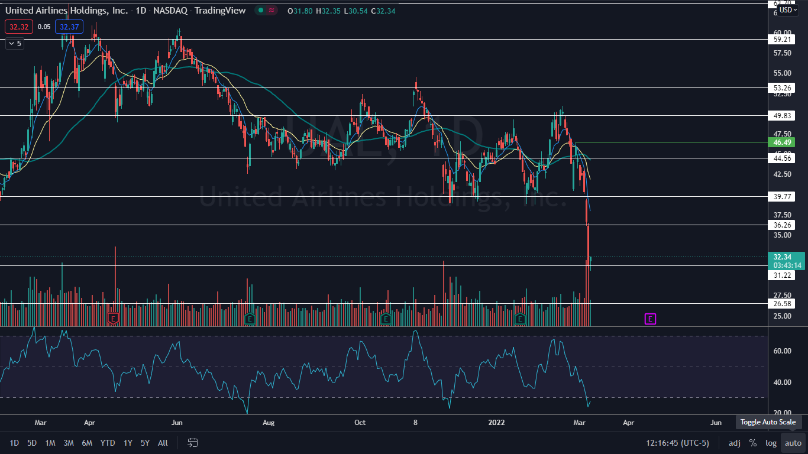Click the red sell price 32.32 button
This screenshot has width=808, height=454.
pyautogui.click(x=18, y=27)
